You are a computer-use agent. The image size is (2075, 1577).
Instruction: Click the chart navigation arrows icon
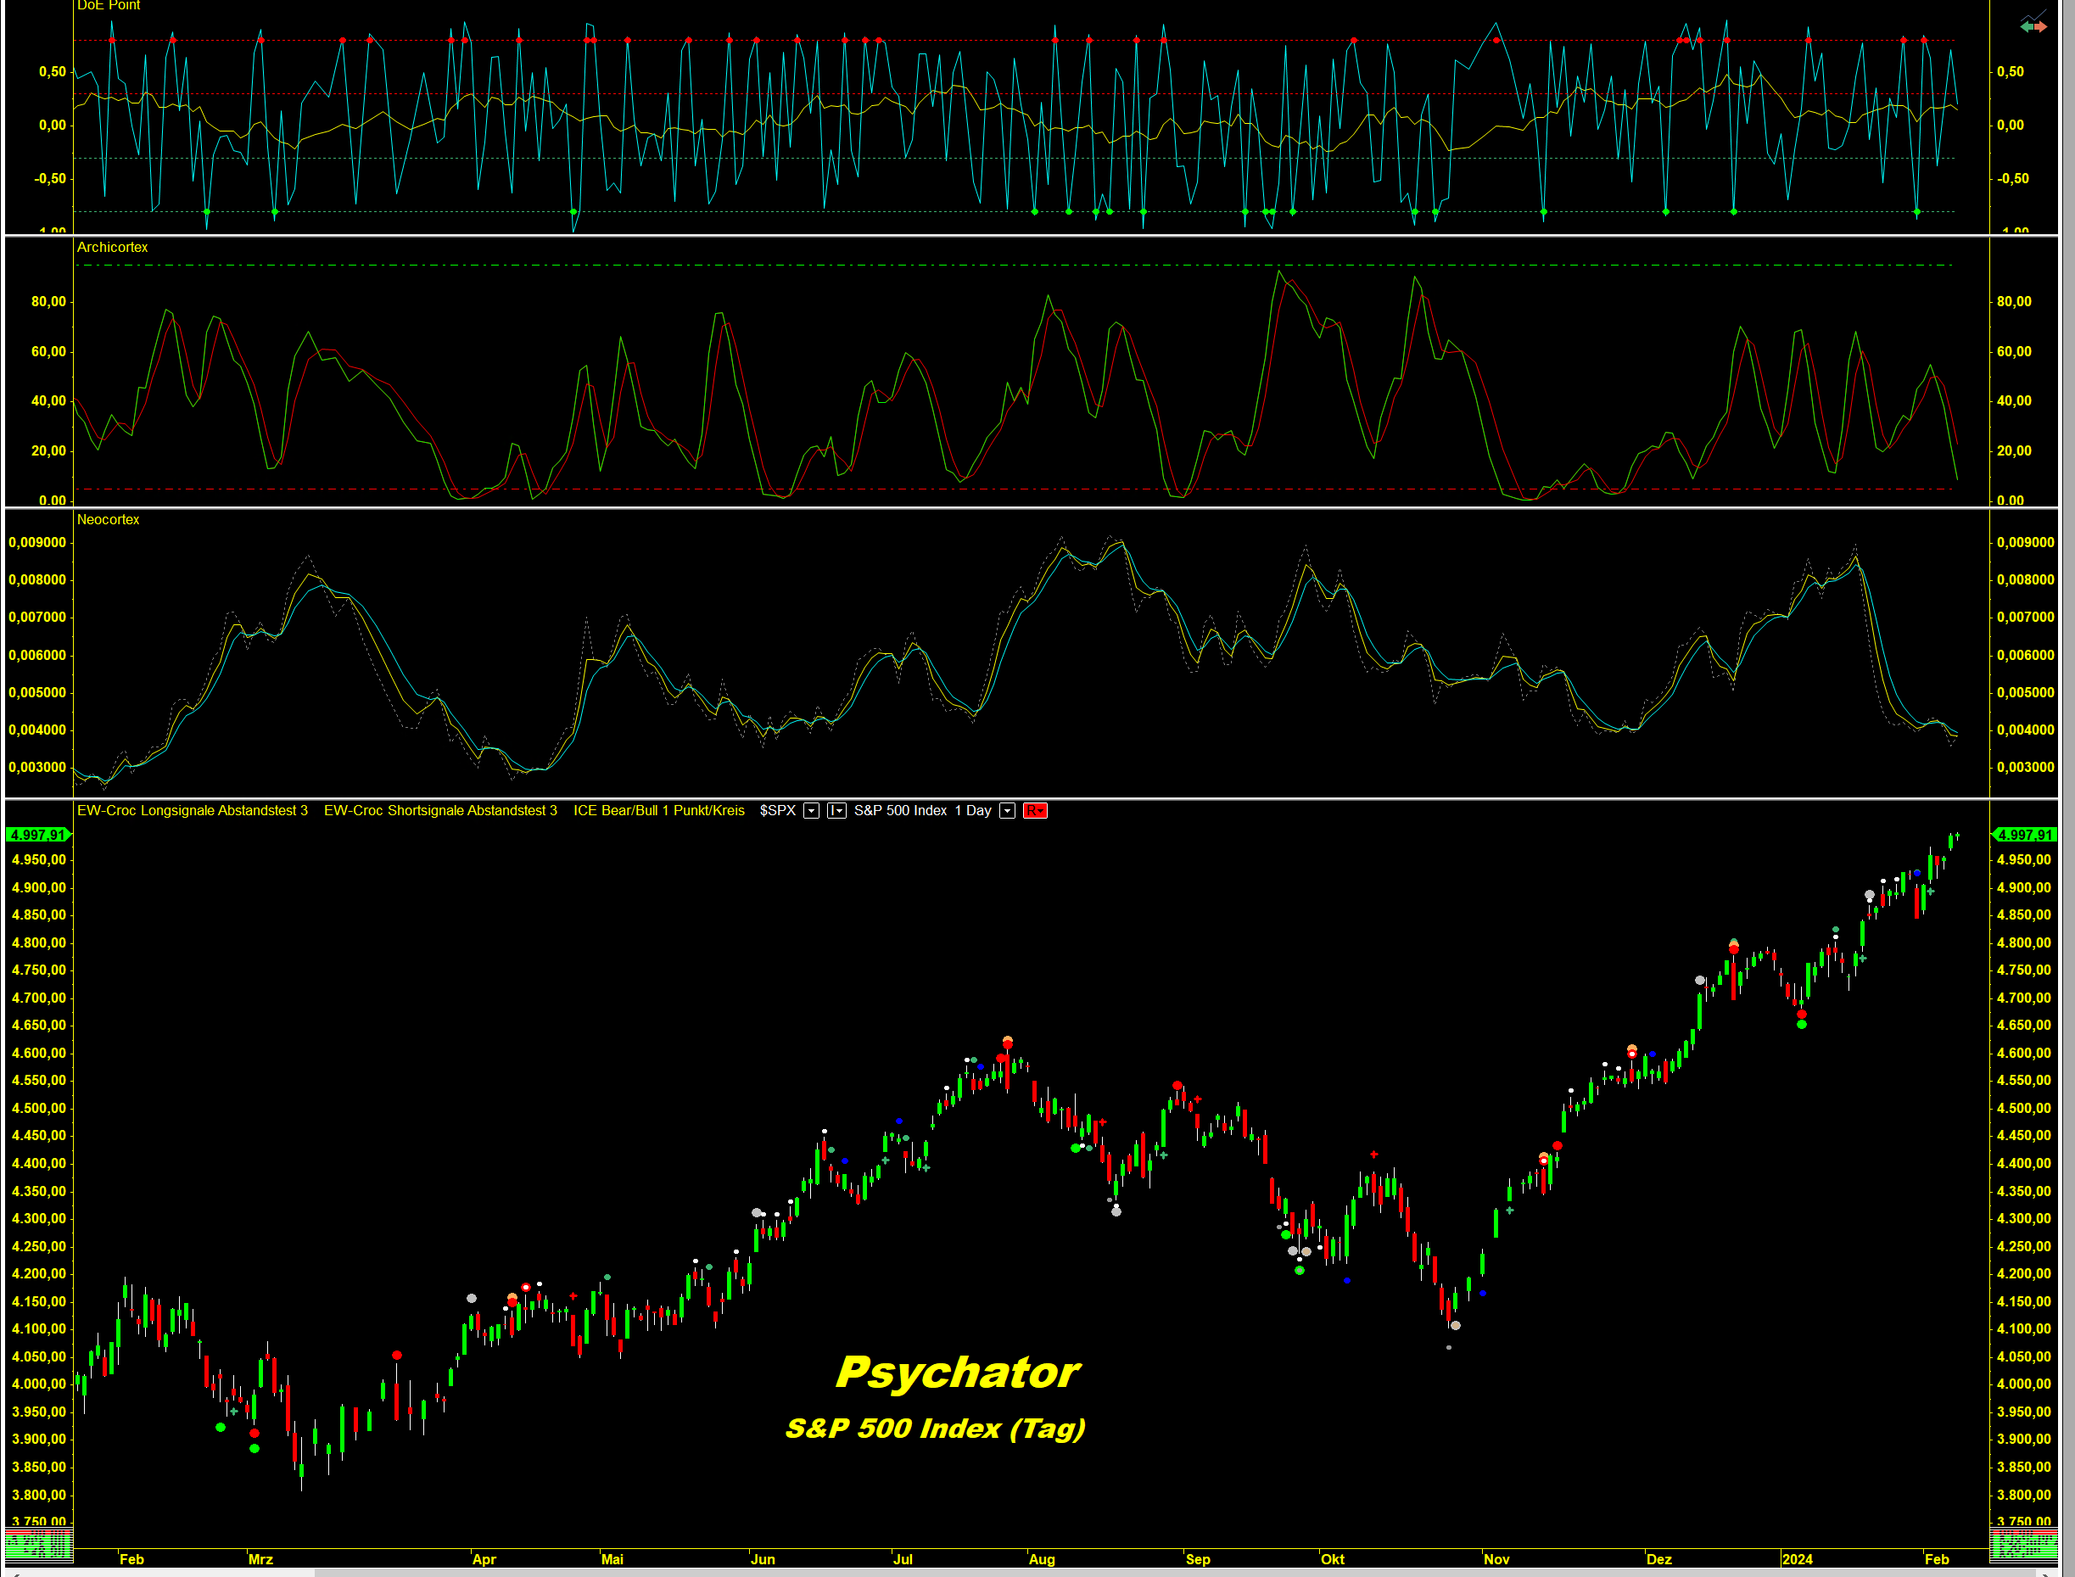tap(2033, 25)
